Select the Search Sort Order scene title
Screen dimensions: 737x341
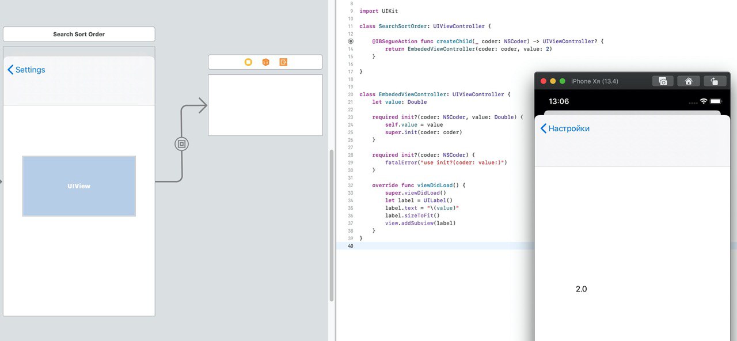[79, 34]
